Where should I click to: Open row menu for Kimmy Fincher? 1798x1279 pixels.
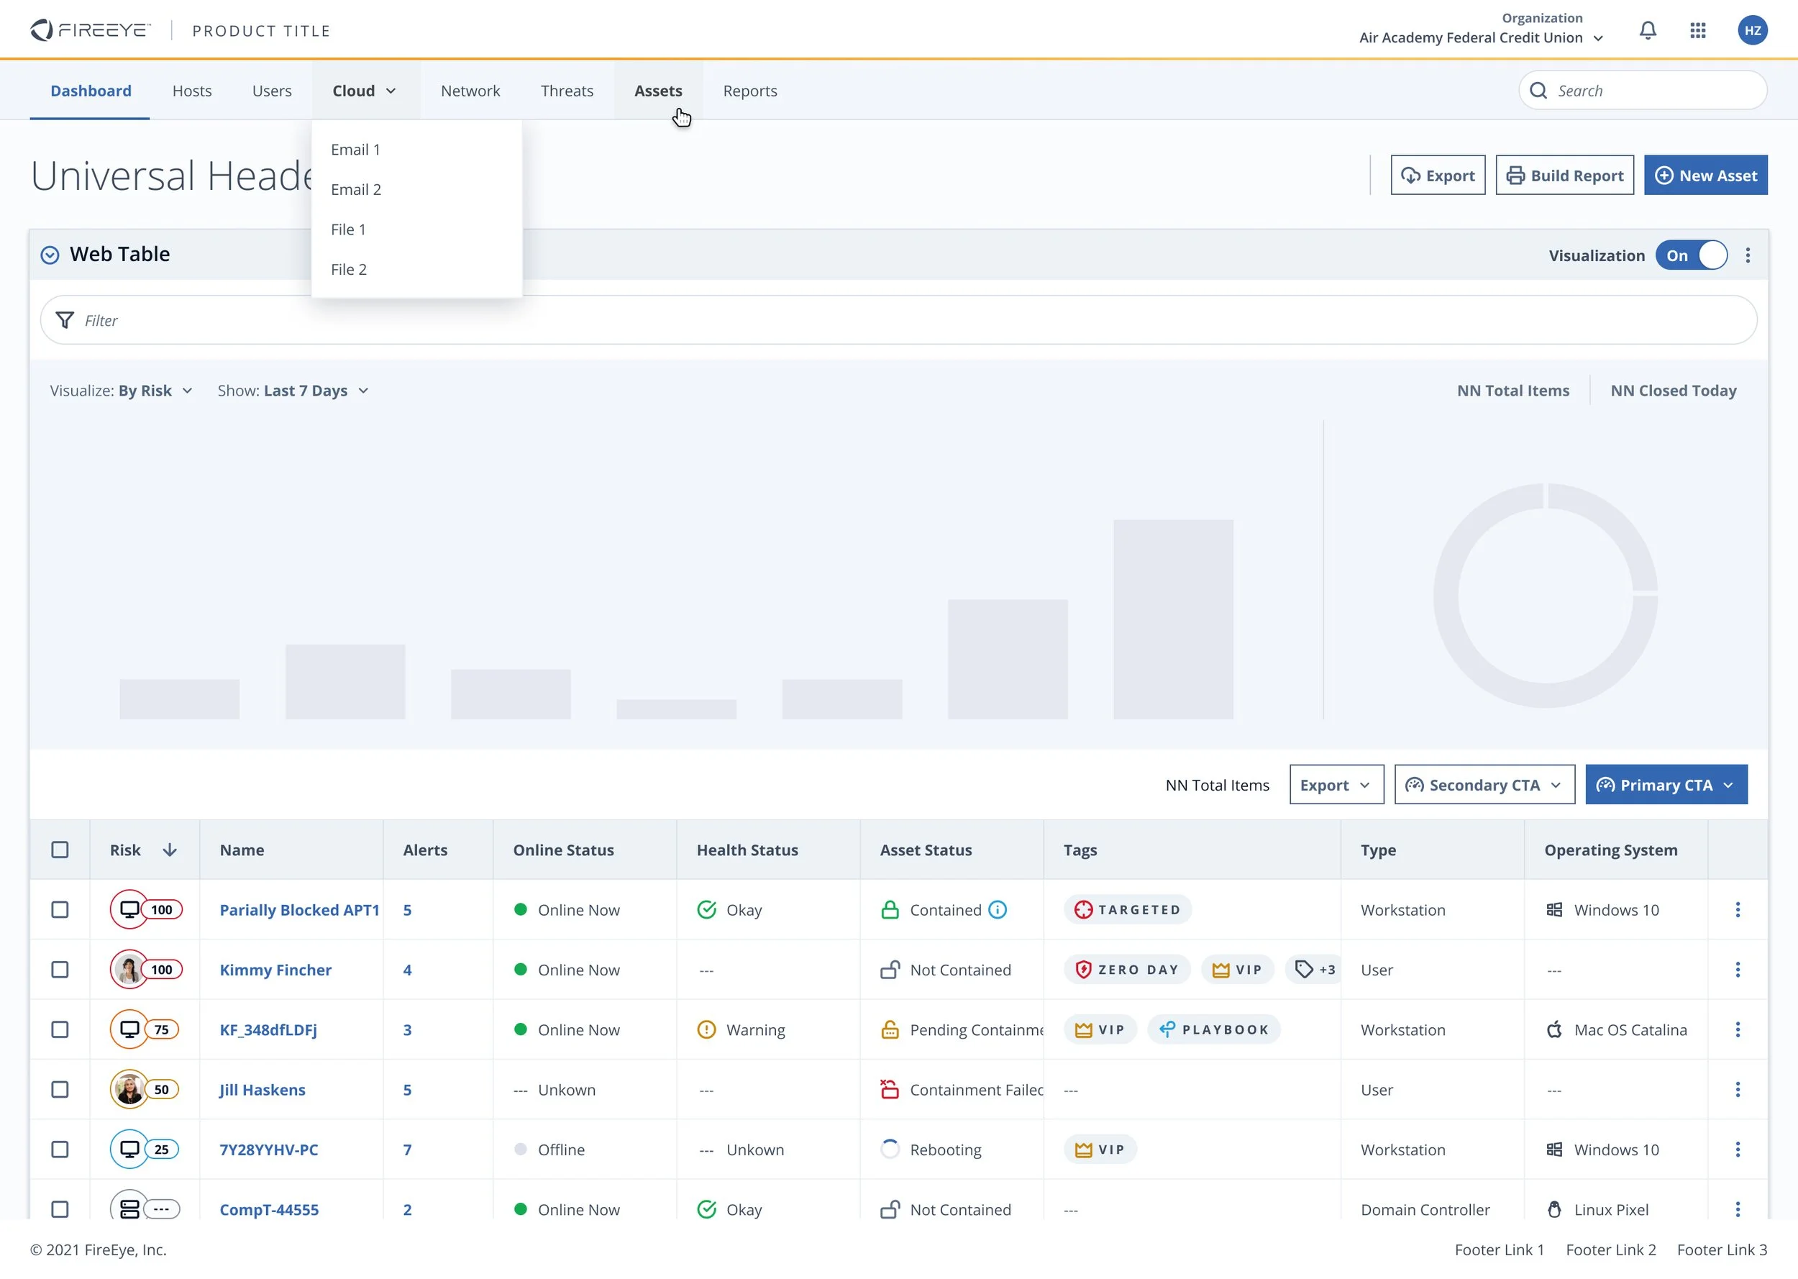point(1737,970)
